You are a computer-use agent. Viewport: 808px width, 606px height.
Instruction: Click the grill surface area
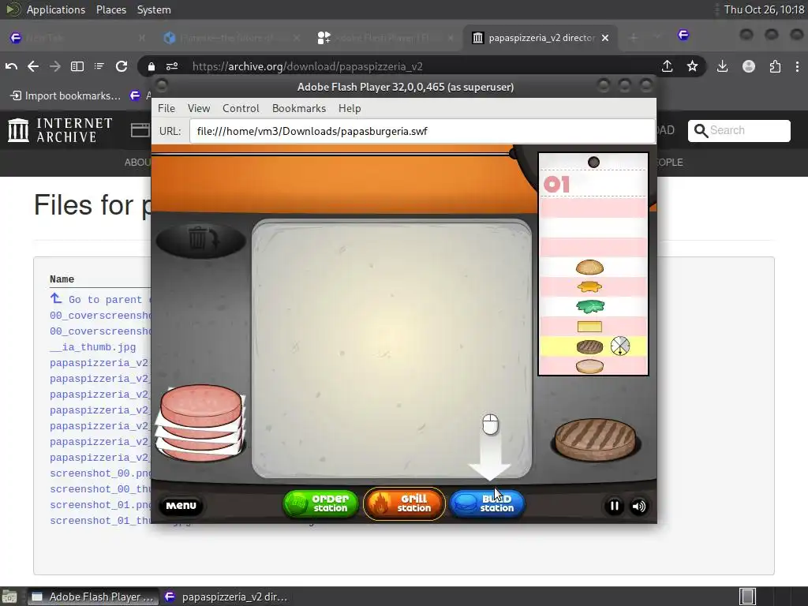tap(391, 348)
